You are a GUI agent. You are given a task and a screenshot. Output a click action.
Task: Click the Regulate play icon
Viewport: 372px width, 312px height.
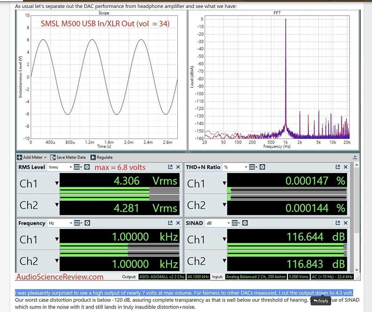[93, 157]
